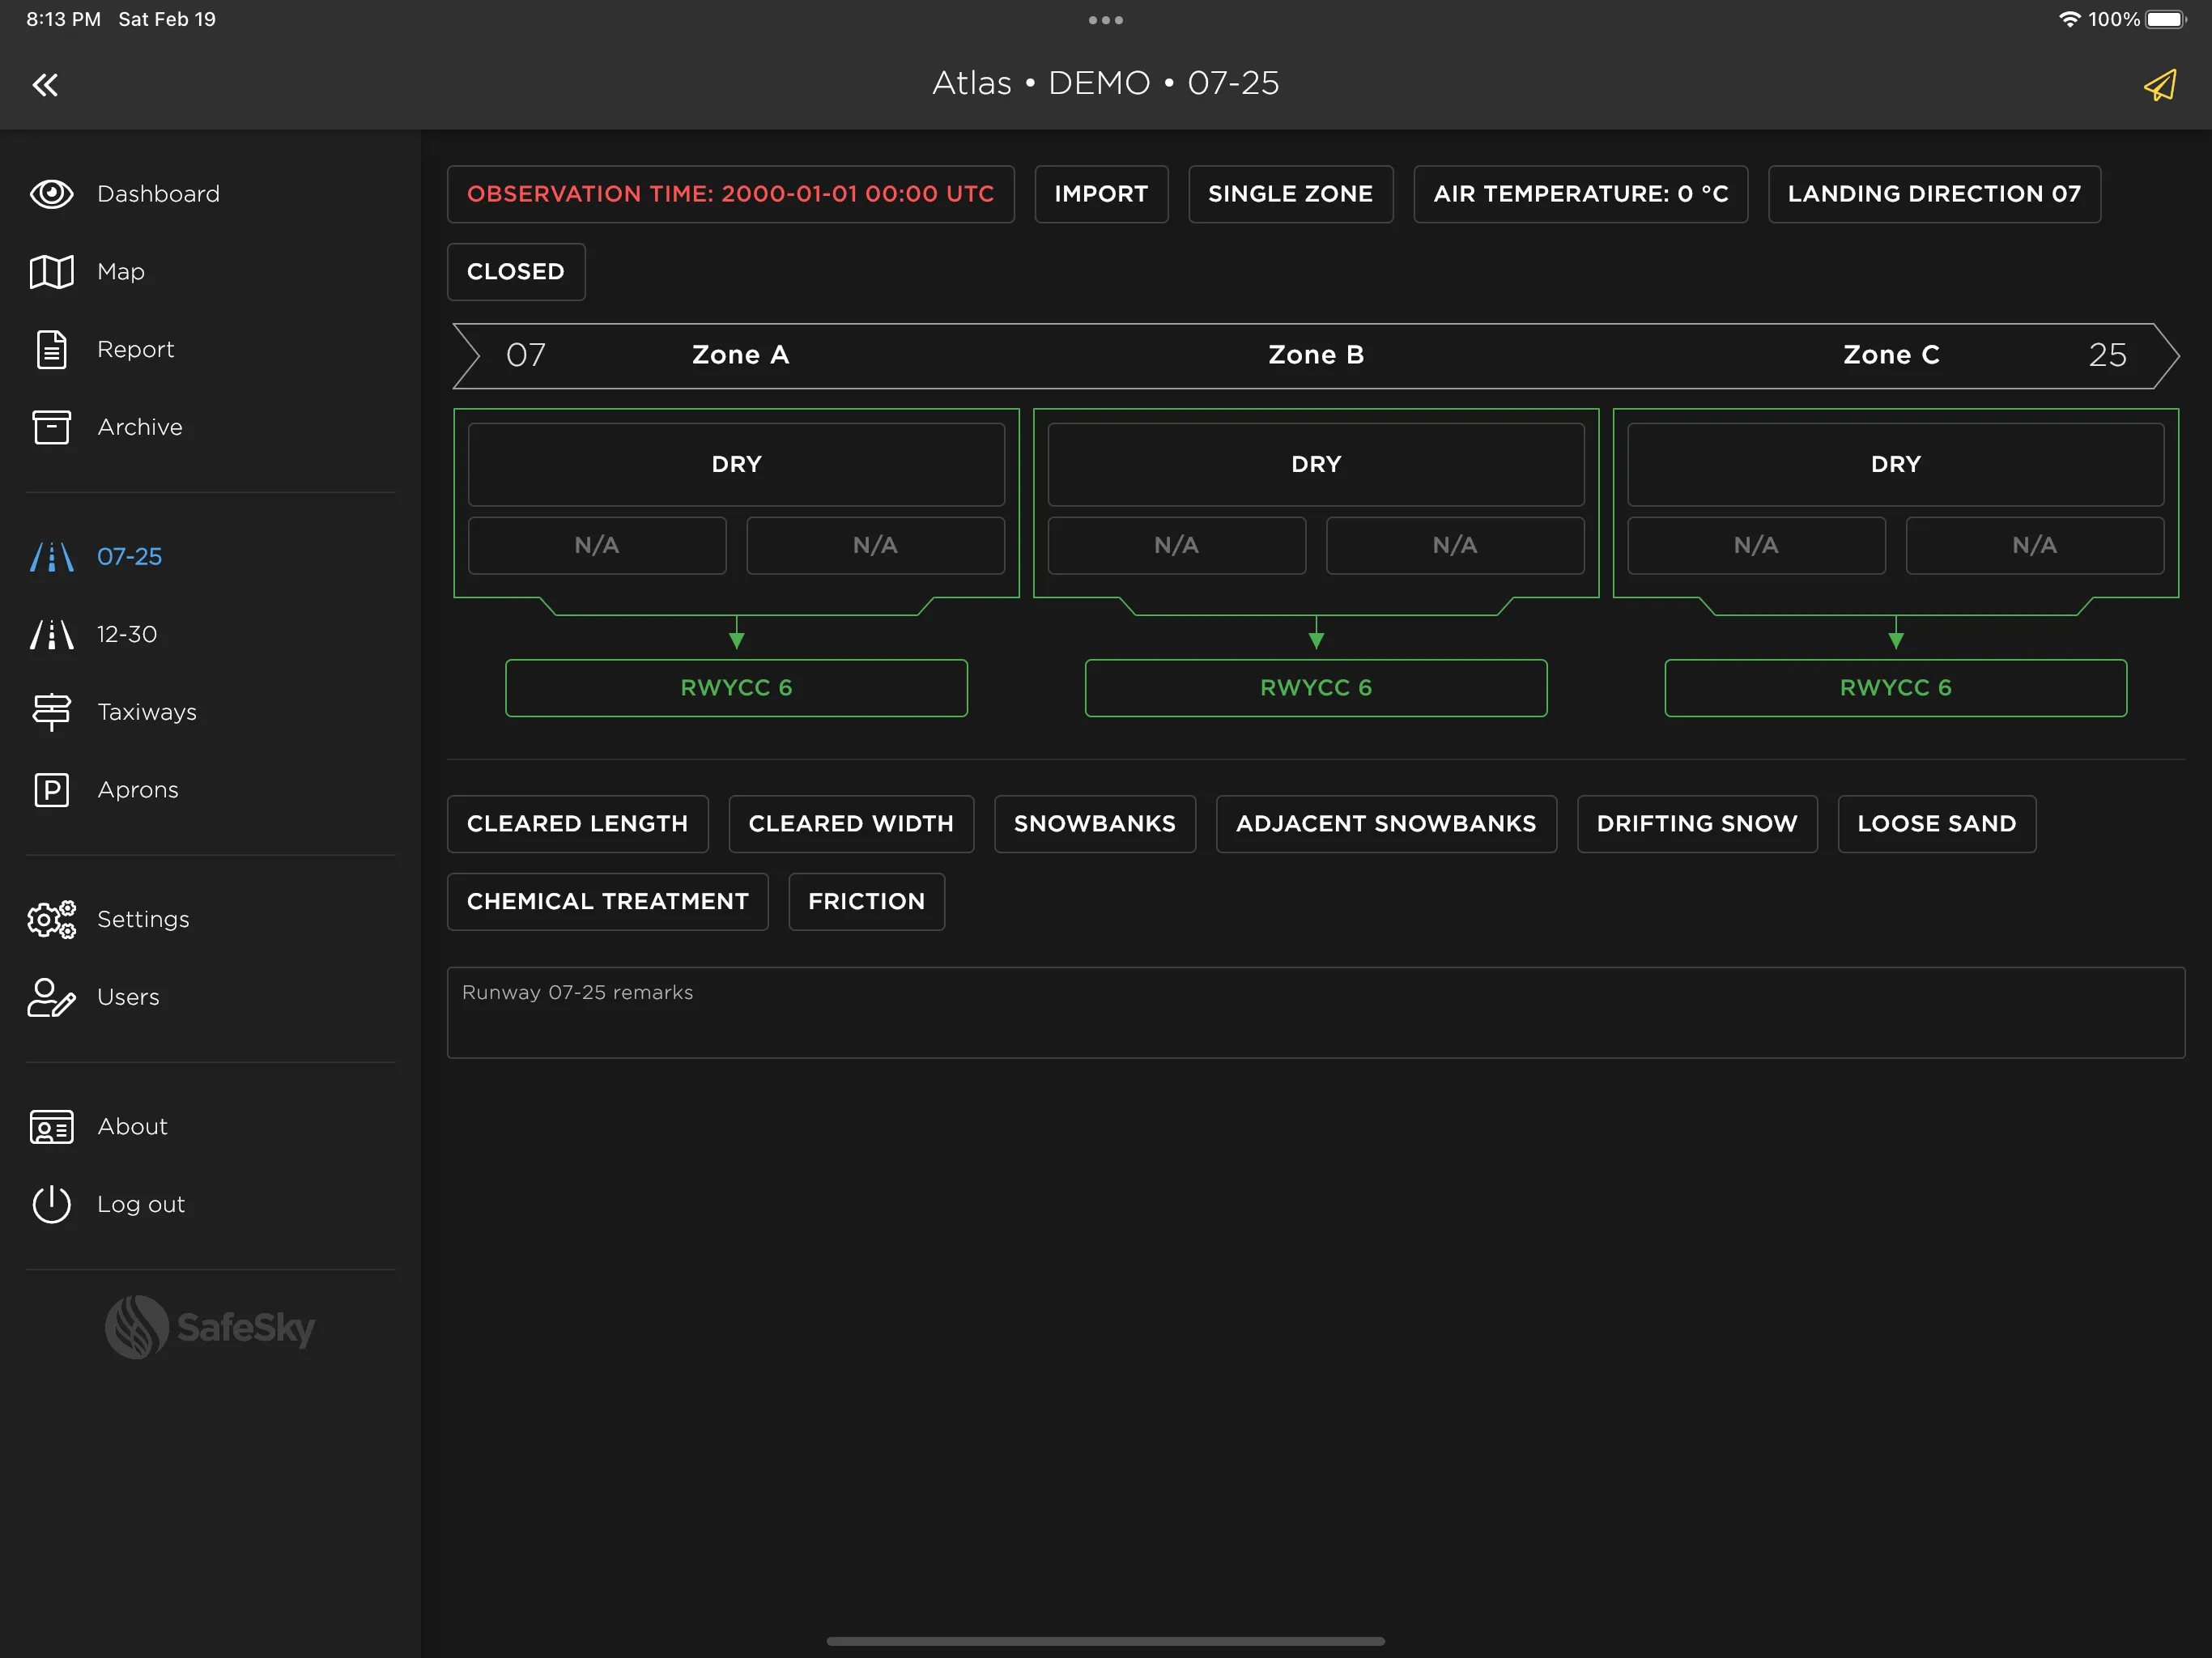The height and width of the screenshot is (1658, 2212).
Task: Select the IMPORT button
Action: tap(1103, 193)
